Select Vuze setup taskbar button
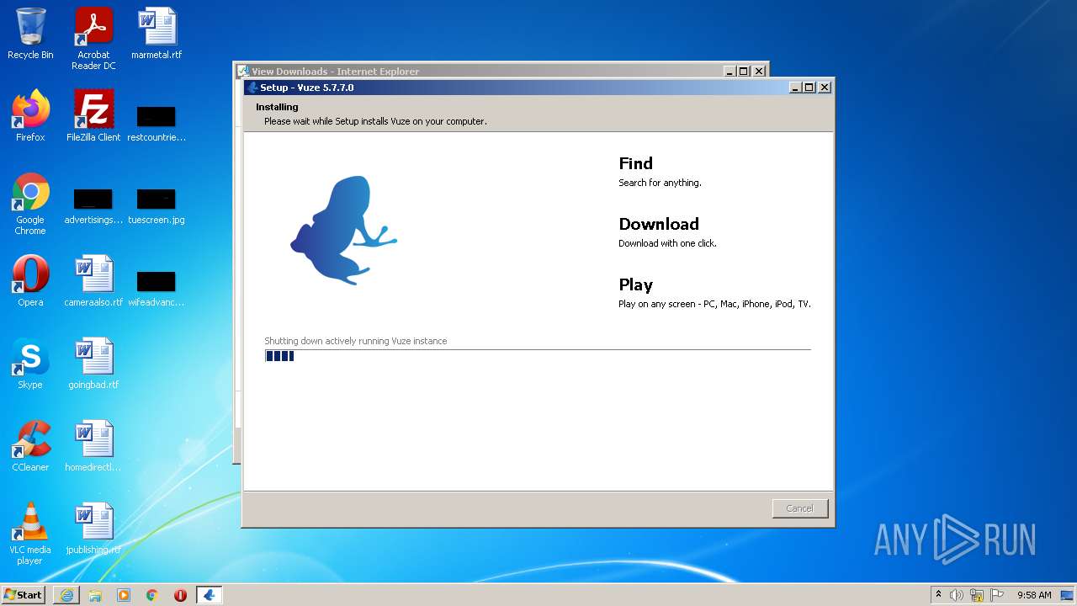This screenshot has height=606, width=1077. click(x=209, y=595)
